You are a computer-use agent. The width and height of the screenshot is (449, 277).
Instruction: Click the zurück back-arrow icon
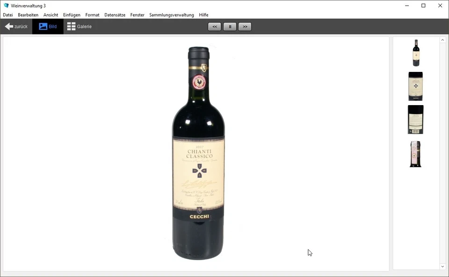8,26
